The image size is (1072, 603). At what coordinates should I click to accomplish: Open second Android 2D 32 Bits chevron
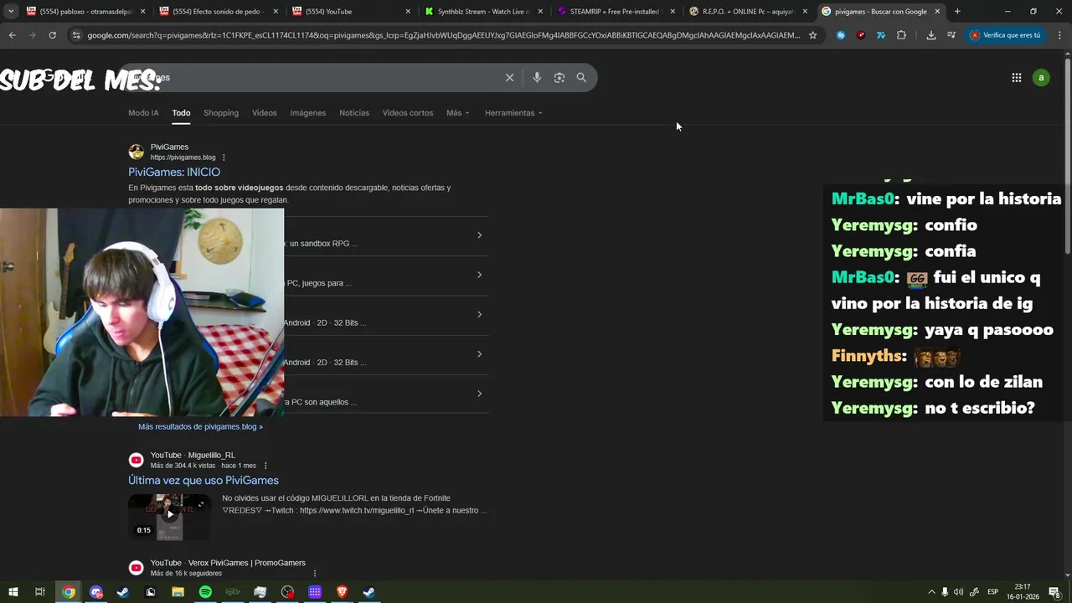(479, 353)
